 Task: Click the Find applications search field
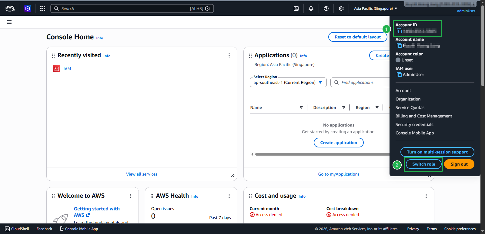click(x=360, y=82)
